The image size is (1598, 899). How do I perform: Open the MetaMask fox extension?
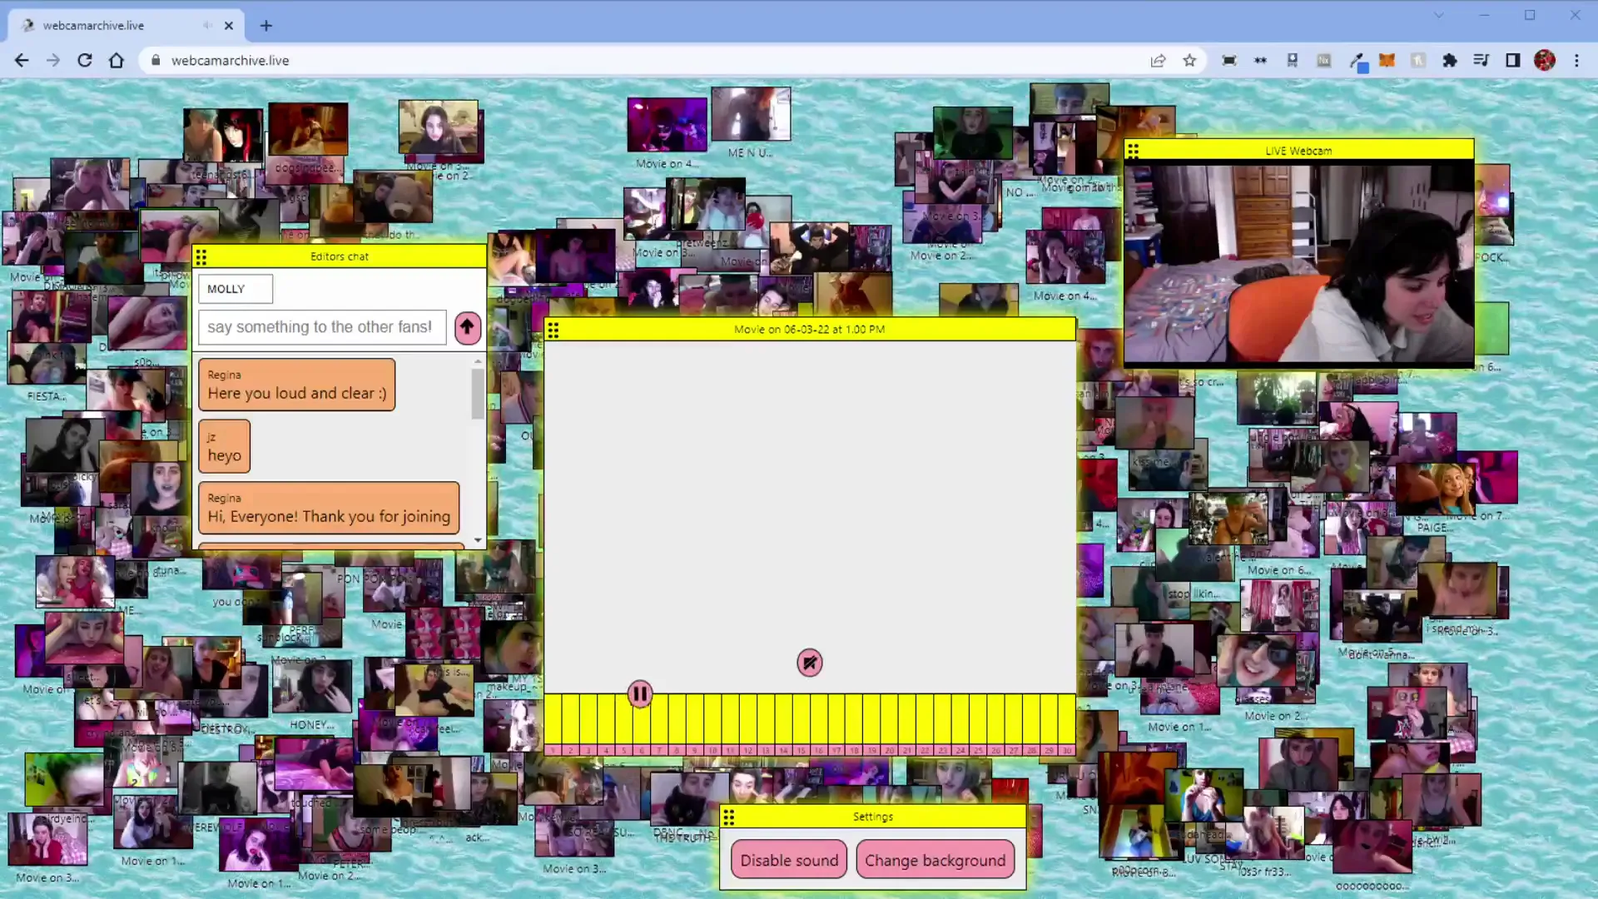[1387, 60]
